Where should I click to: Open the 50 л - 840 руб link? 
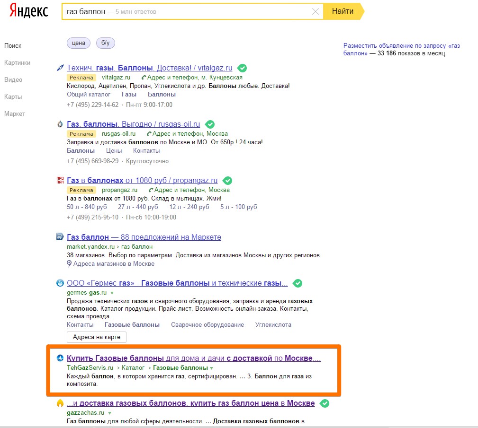(87, 207)
